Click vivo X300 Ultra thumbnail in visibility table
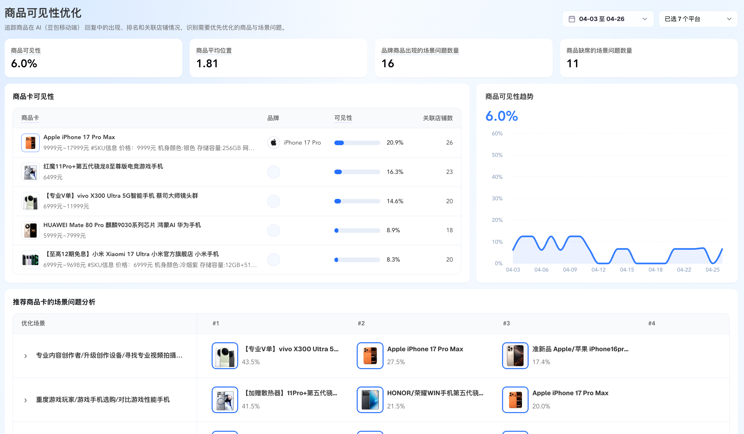Image resolution: width=744 pixels, height=434 pixels. pos(30,201)
